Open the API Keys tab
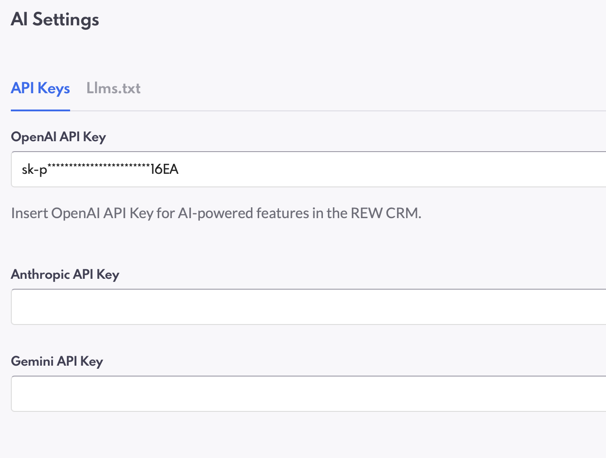606x458 pixels. pos(40,88)
